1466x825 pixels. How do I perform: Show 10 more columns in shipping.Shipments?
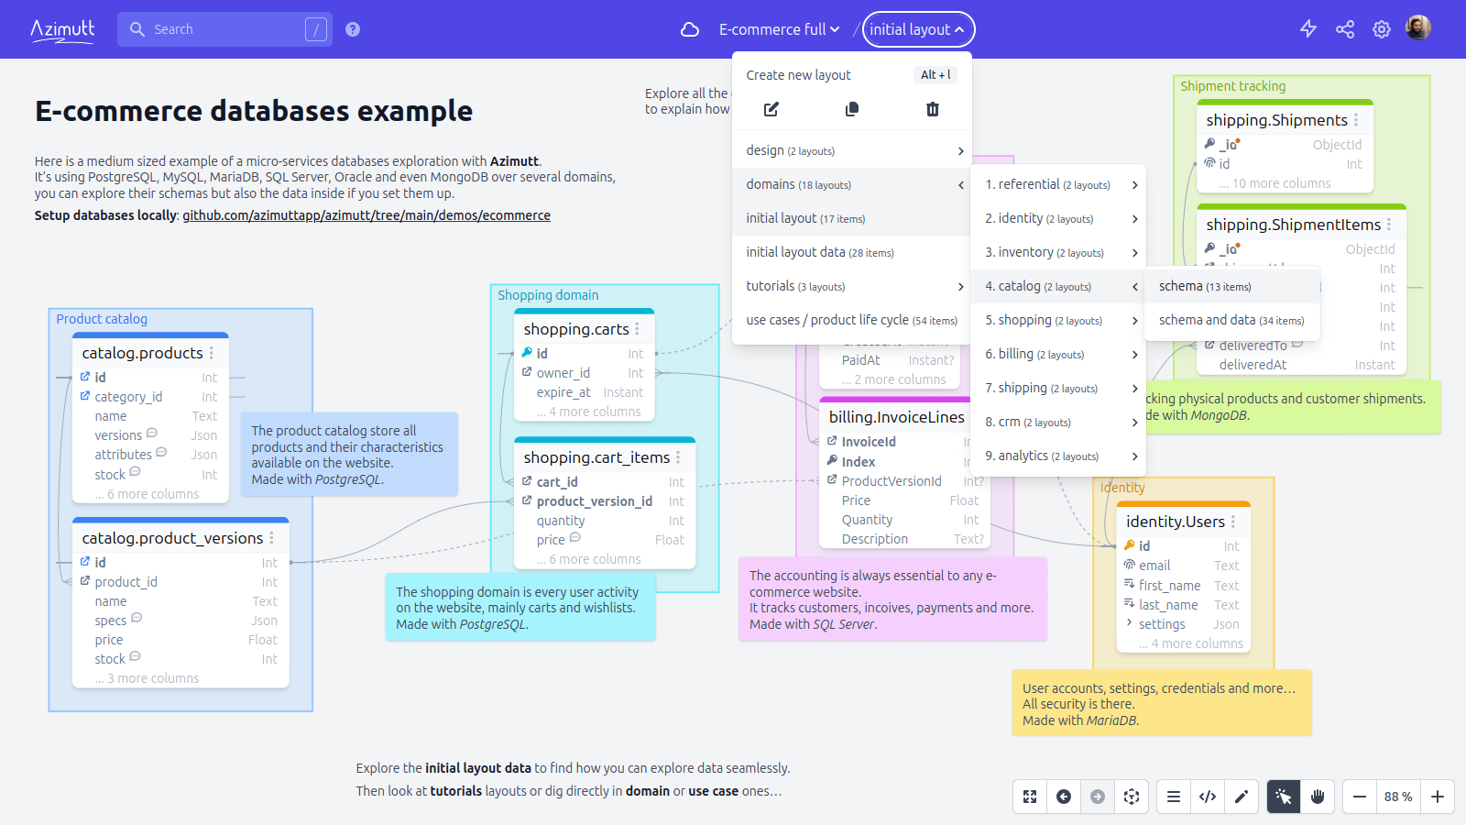pos(1275,183)
